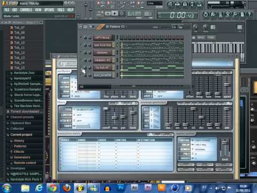The image size is (257, 193).
Task: Select the Tok_15 sample in browser
Action: [19, 68]
